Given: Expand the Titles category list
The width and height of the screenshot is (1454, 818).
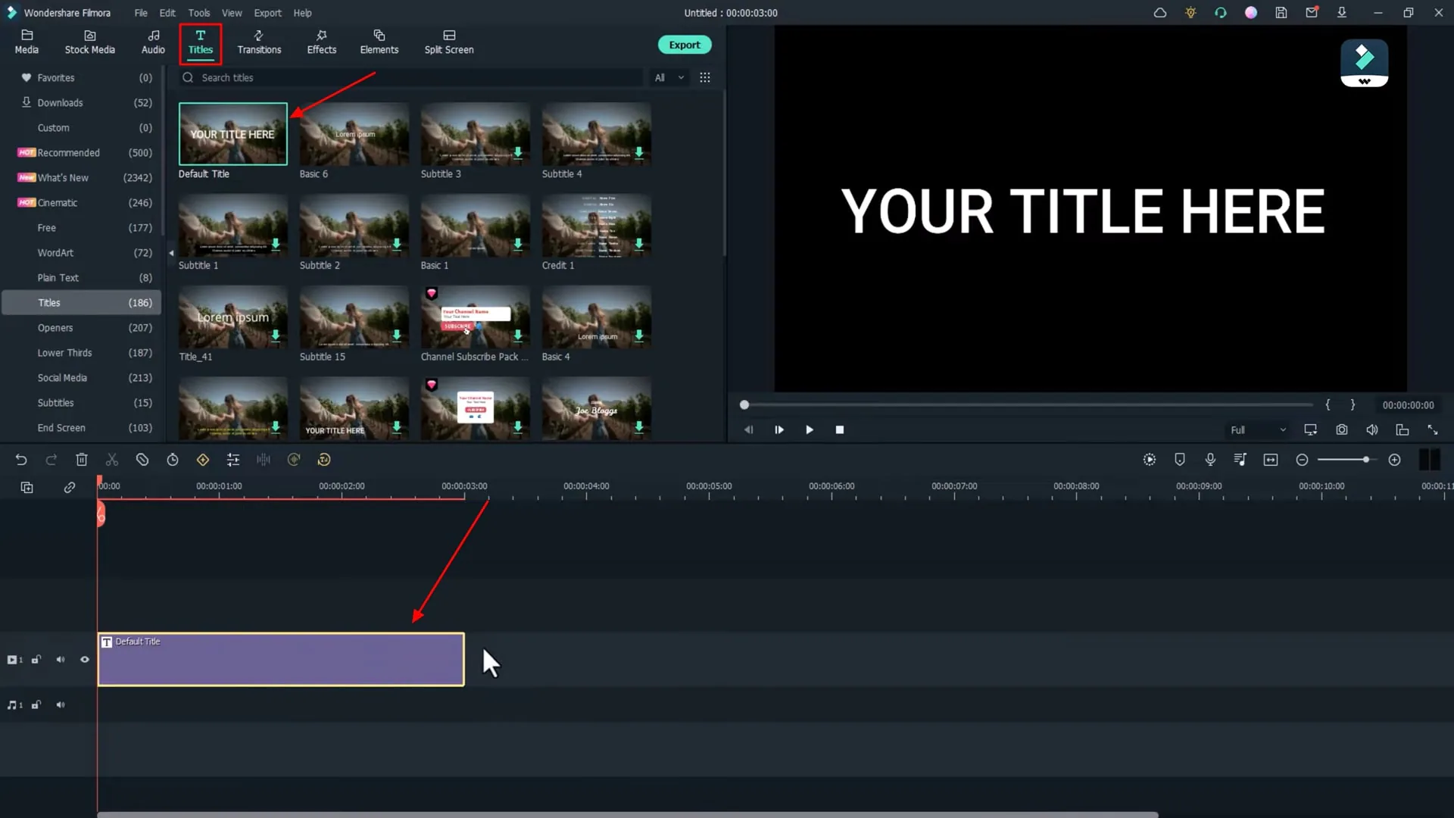Looking at the screenshot, I should pos(49,303).
